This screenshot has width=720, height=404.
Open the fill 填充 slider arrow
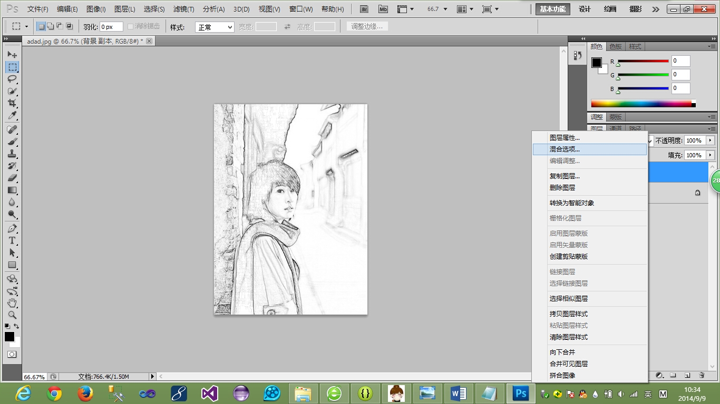click(711, 155)
